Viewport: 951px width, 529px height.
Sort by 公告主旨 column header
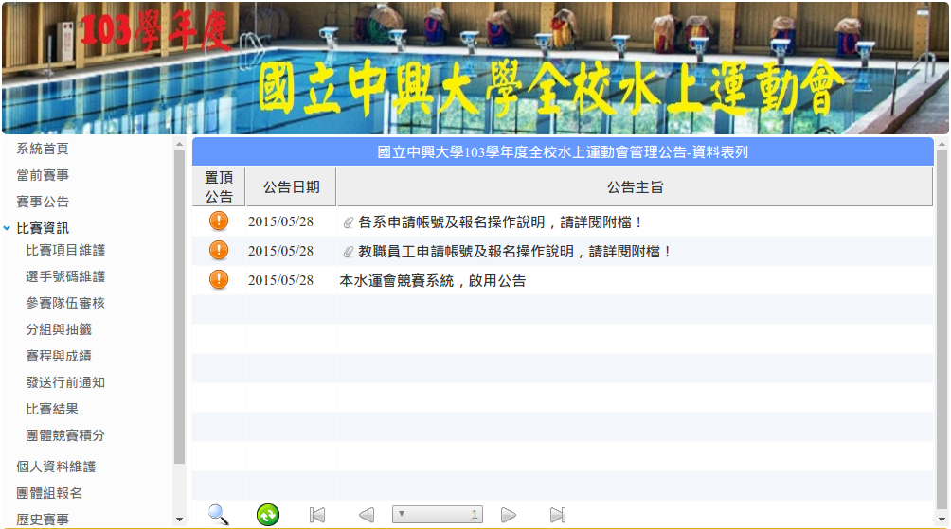(x=635, y=186)
